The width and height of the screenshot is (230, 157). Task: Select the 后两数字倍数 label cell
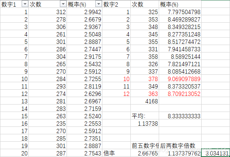pos(180,146)
